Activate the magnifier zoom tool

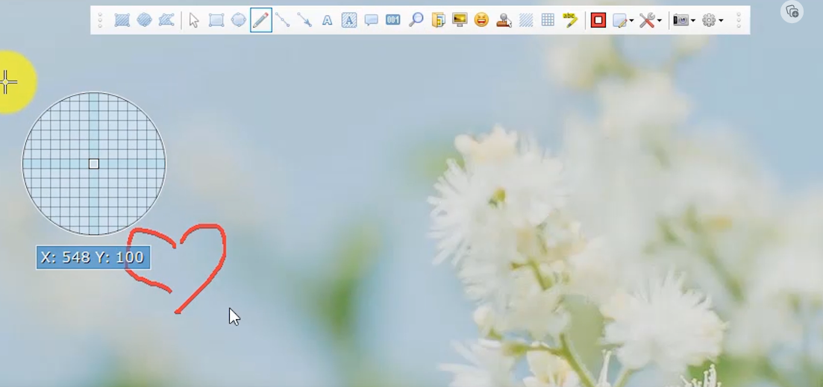[416, 20]
